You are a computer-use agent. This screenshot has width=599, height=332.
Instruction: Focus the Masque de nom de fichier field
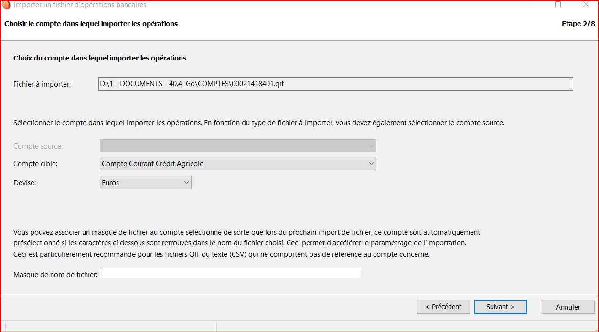(230, 273)
